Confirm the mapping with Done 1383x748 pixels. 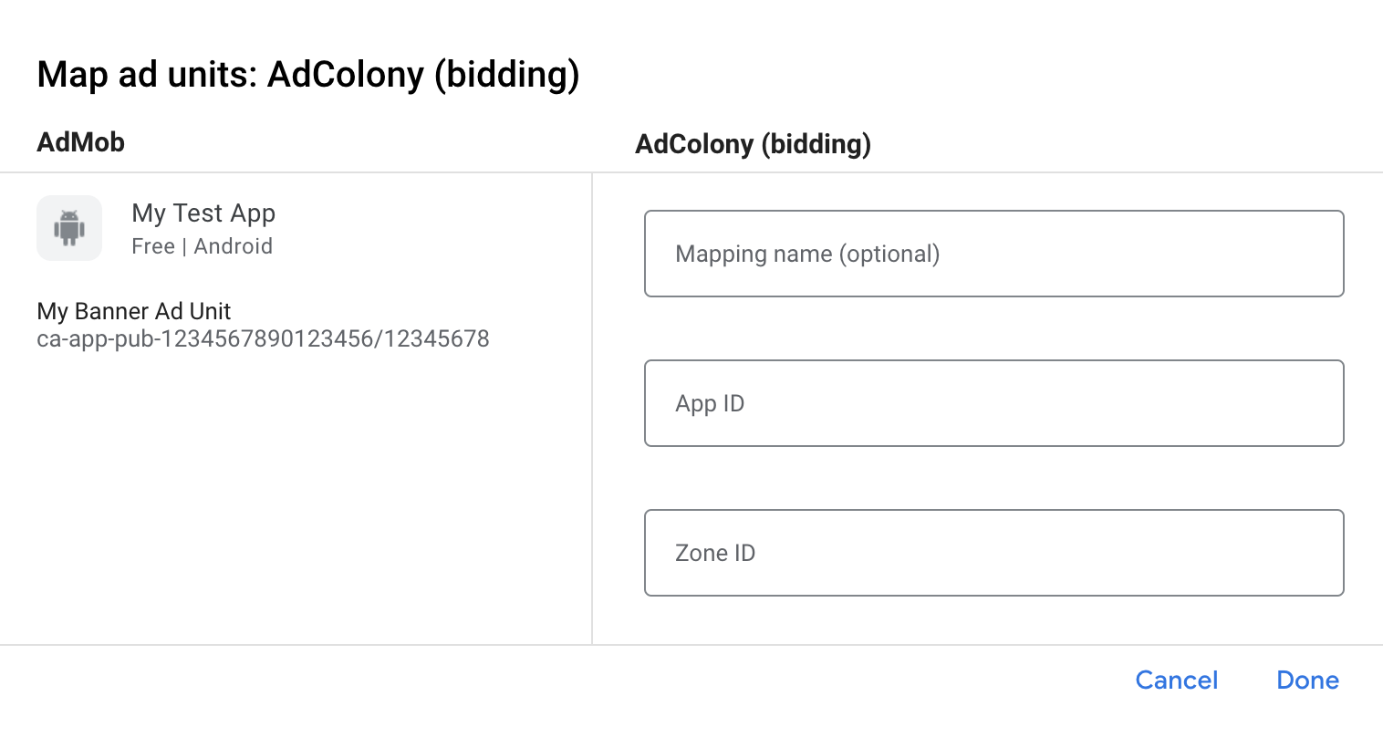click(x=1306, y=680)
